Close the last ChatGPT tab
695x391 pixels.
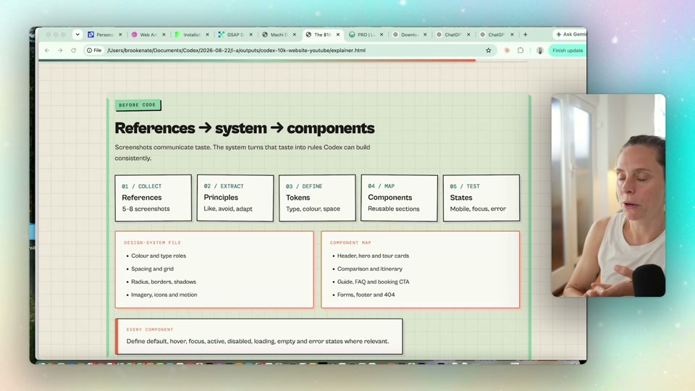(x=512, y=35)
